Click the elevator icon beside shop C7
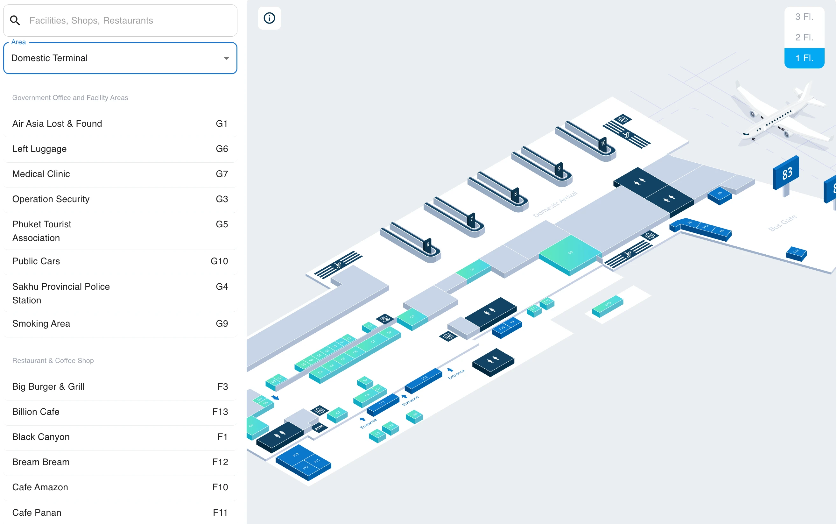Screen dimensions: 837x524 click(319, 411)
